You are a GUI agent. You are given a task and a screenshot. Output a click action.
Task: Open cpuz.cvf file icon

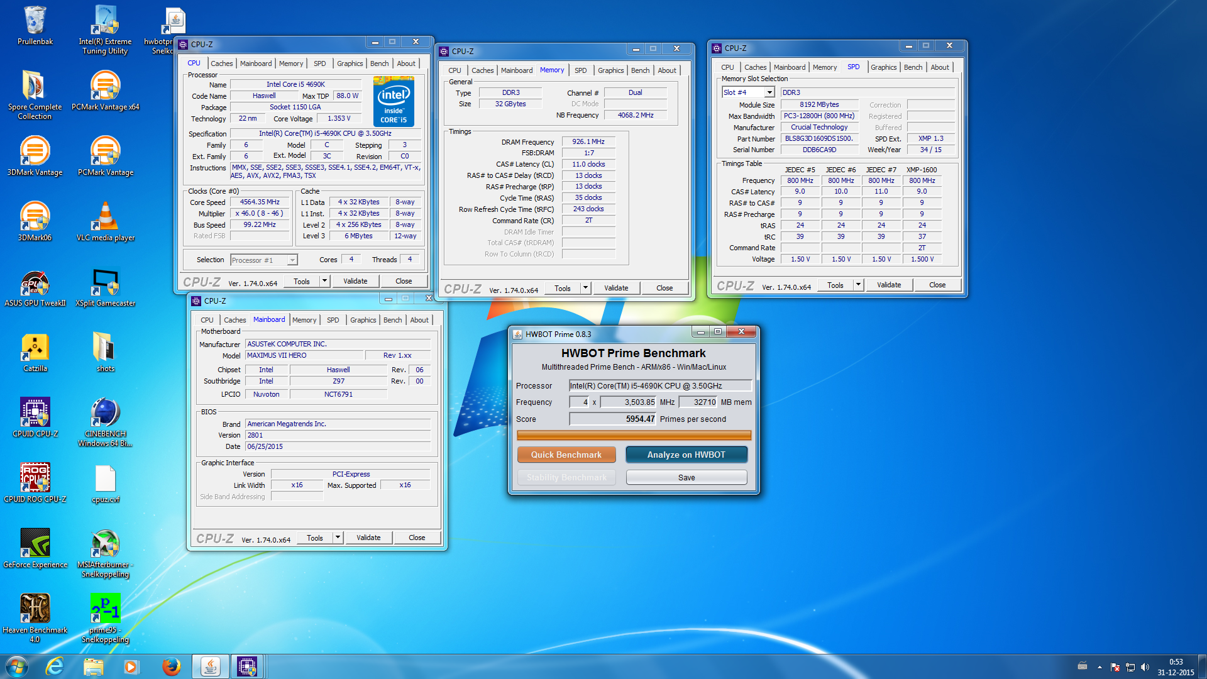pyautogui.click(x=105, y=483)
